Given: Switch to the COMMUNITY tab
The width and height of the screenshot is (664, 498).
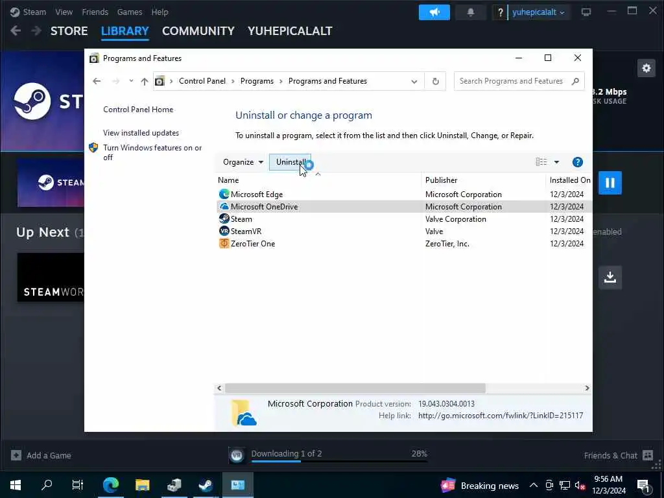Looking at the screenshot, I should tap(198, 31).
